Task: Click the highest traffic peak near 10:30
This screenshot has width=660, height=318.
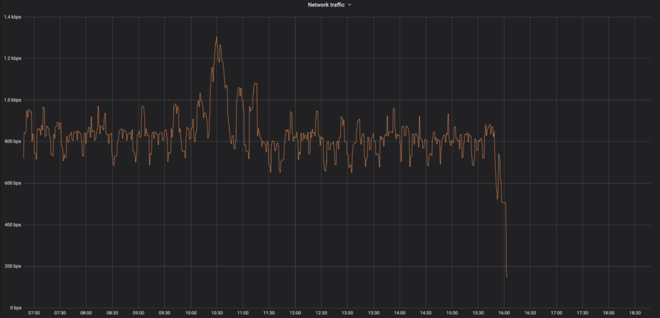Action: [x=216, y=37]
